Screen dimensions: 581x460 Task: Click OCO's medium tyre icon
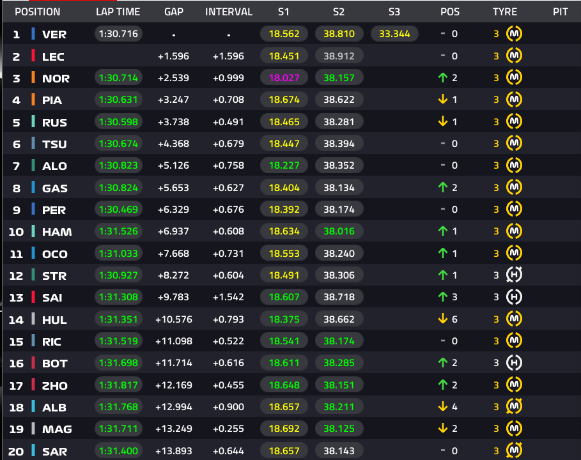[x=514, y=254]
